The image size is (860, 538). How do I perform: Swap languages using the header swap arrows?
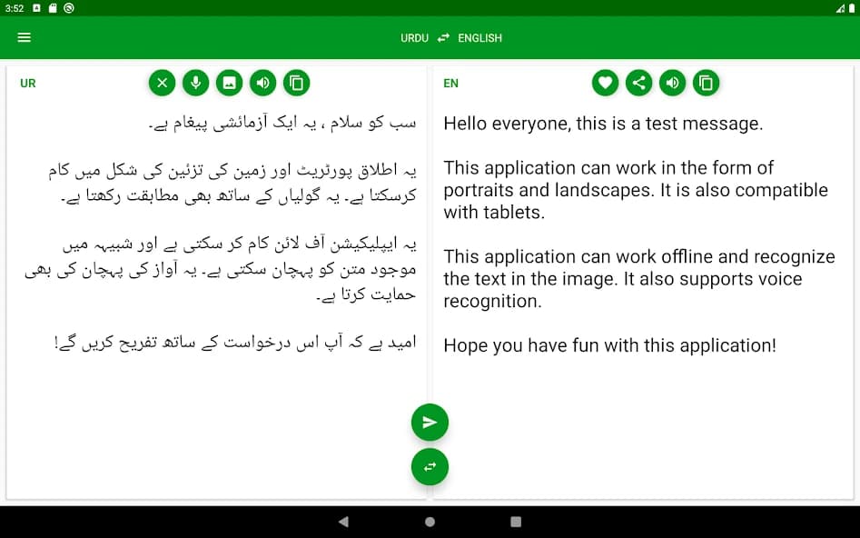pos(443,38)
